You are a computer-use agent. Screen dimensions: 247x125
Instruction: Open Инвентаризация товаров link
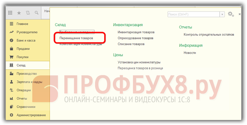tap(136, 32)
